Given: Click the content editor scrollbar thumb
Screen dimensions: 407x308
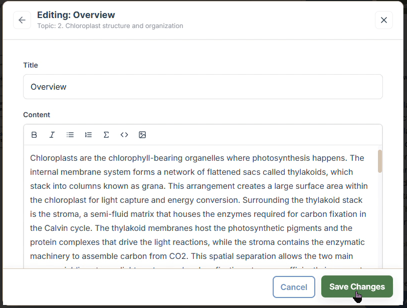Looking at the screenshot, I should (380, 161).
